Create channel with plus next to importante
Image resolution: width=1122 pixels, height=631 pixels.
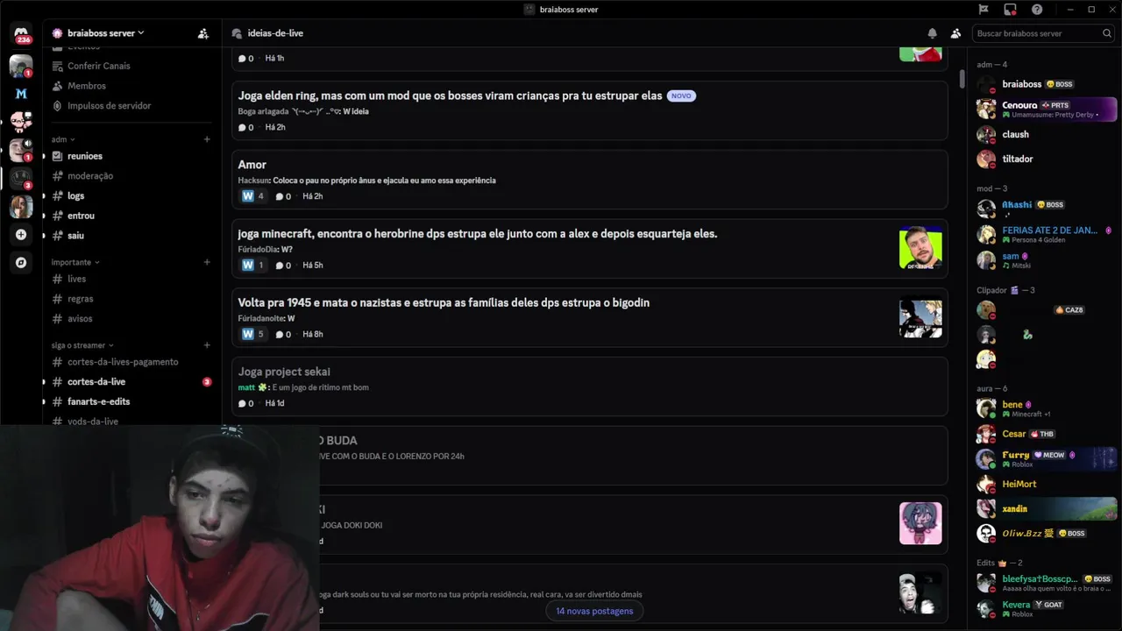(207, 262)
